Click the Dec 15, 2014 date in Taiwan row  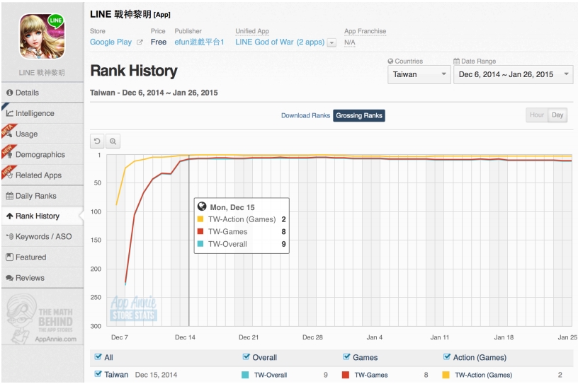[156, 375]
